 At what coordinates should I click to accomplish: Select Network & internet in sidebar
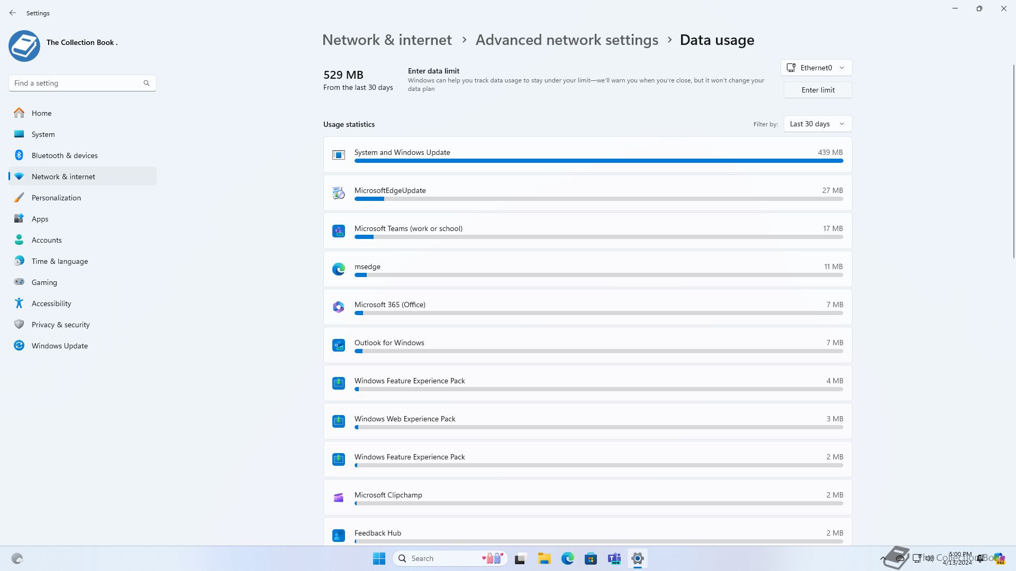tap(83, 176)
